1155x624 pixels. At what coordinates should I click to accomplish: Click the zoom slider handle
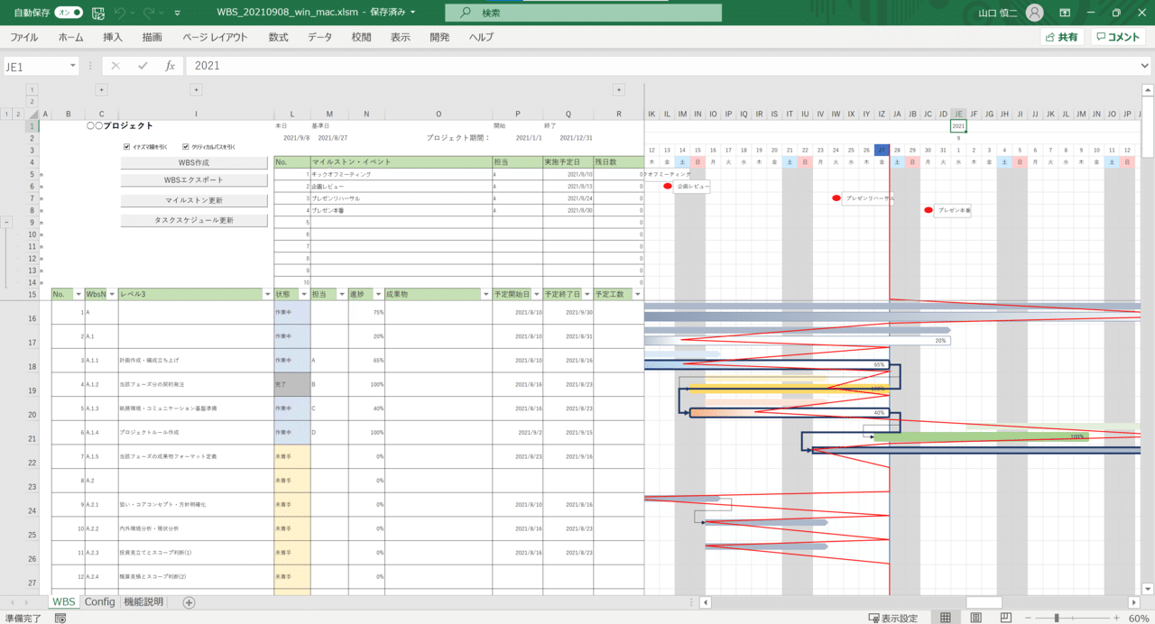click(x=1055, y=618)
